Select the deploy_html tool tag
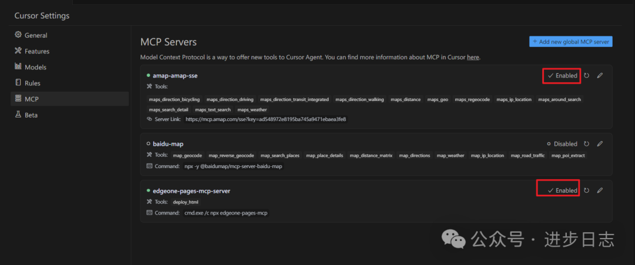Viewport: 635px width, 265px height. [x=186, y=202]
